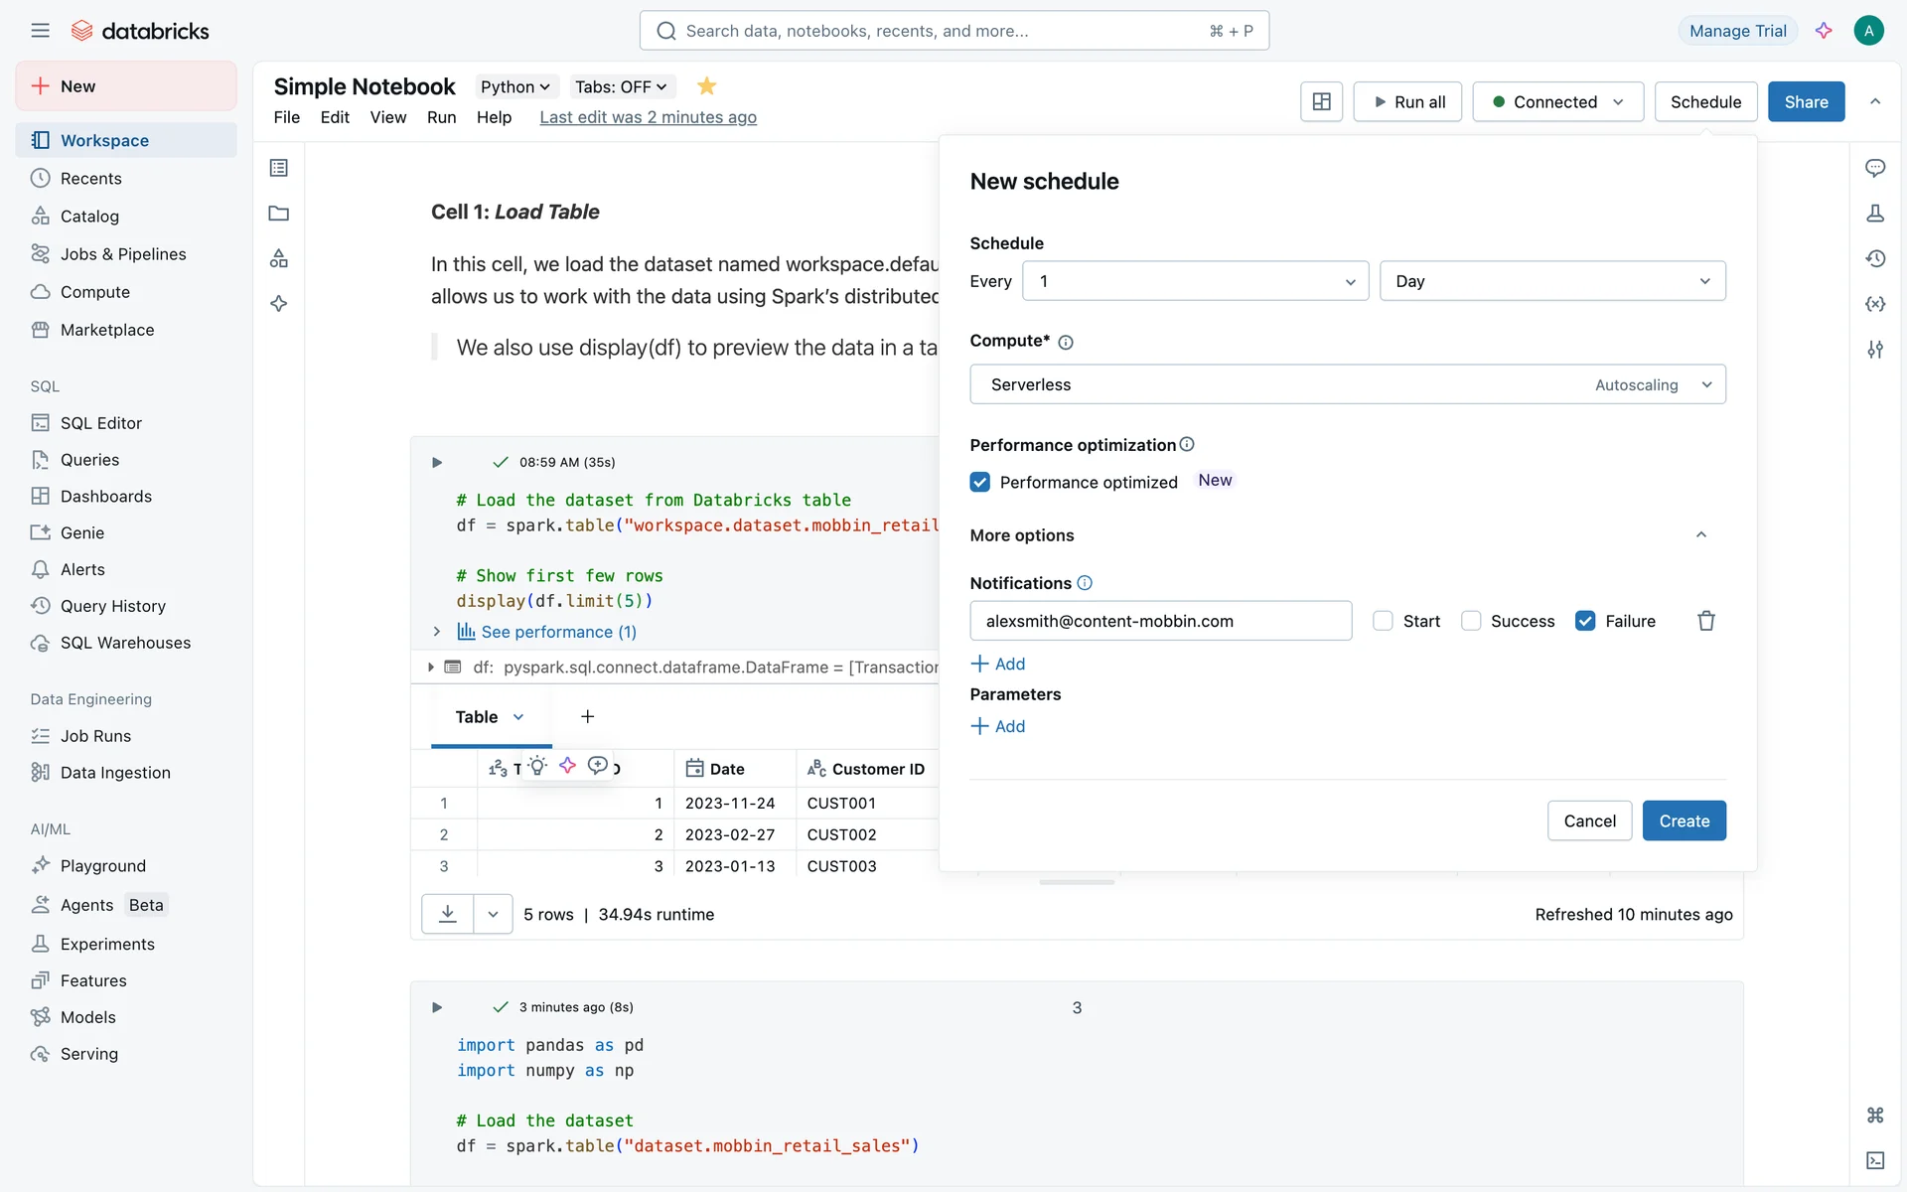Open the Serverless compute dropdown
Viewport: 1907px width, 1192px height.
(x=1347, y=384)
